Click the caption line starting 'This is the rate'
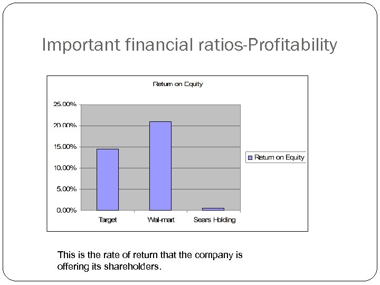Image resolution: width=380 pixels, height=285 pixels. coord(150,255)
